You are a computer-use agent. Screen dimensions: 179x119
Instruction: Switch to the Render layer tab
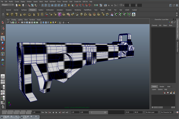click(162, 87)
